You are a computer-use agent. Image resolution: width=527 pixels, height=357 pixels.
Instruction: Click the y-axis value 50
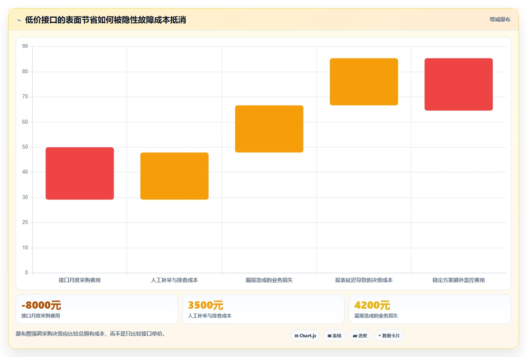click(x=25, y=147)
